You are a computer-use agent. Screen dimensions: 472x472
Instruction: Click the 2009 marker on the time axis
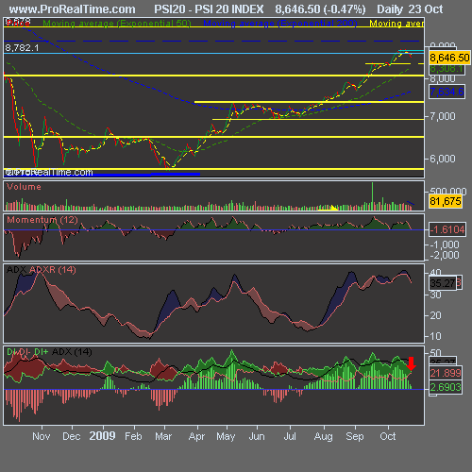(102, 436)
